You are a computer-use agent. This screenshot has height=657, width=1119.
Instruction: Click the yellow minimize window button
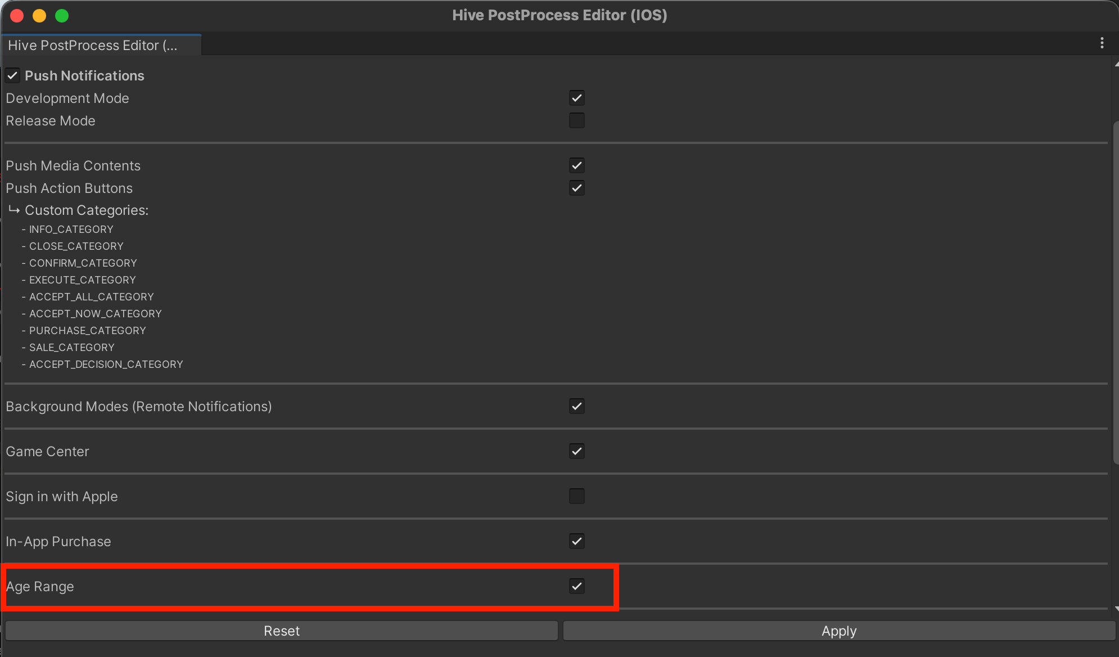click(x=39, y=16)
